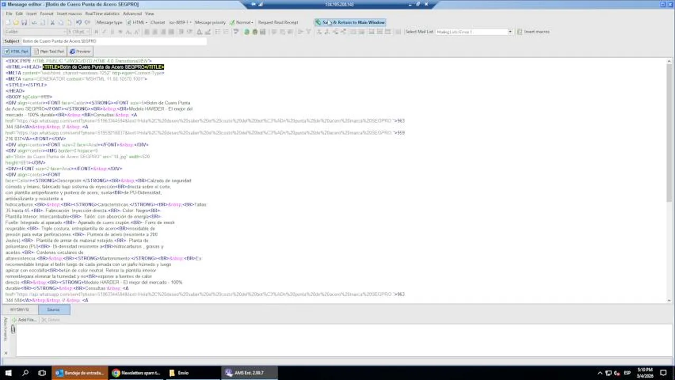
Task: Open the Windows Start menu
Action: (9, 373)
